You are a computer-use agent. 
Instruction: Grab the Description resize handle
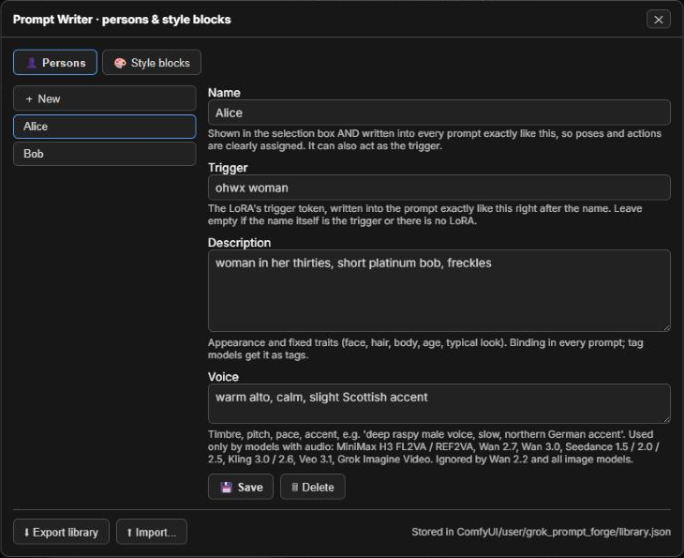[666, 327]
